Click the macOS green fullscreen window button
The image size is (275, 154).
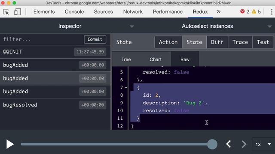(14, 3)
